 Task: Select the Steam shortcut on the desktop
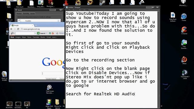[102, 2]
